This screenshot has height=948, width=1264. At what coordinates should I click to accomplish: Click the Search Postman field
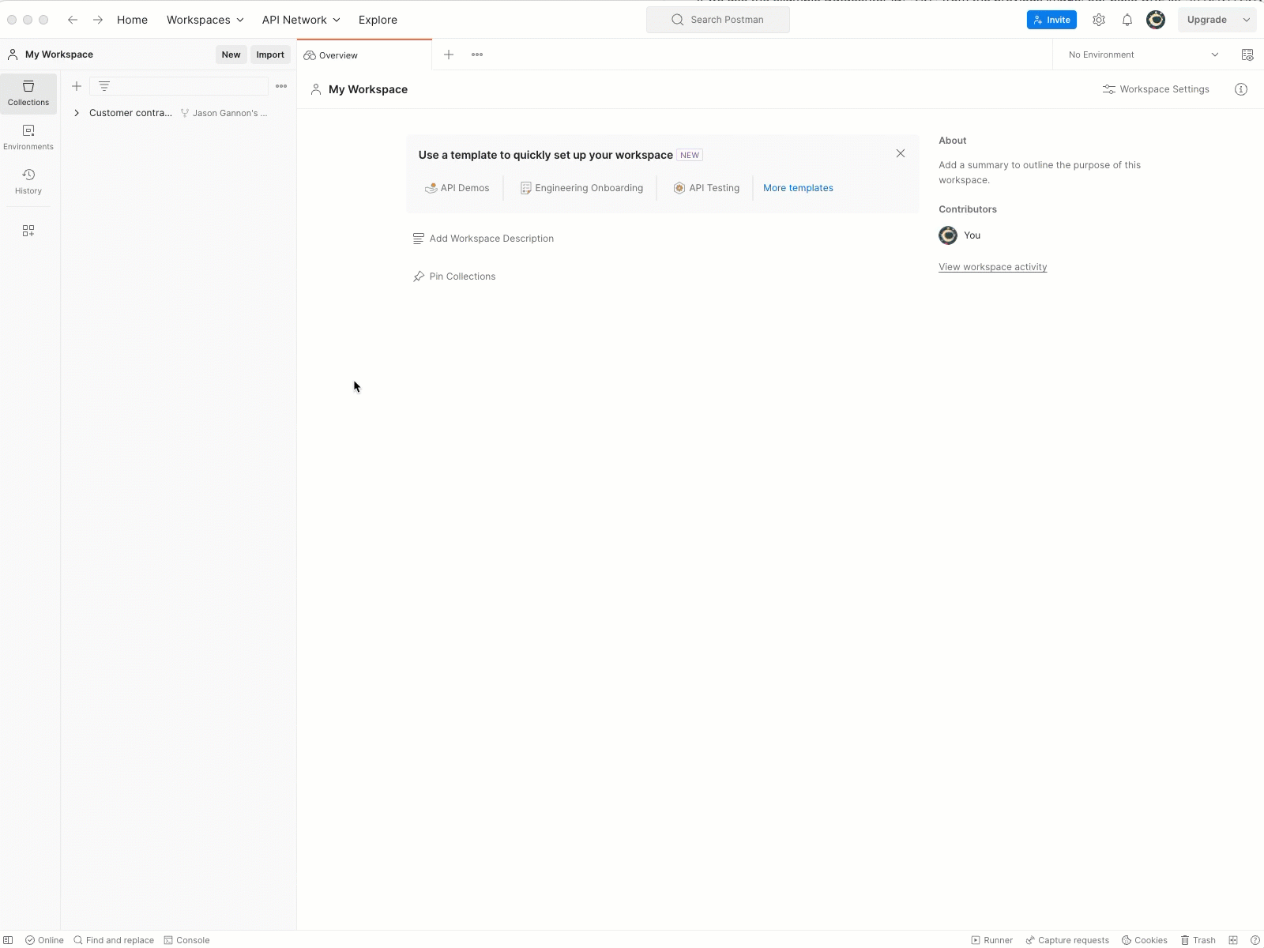pos(718,20)
